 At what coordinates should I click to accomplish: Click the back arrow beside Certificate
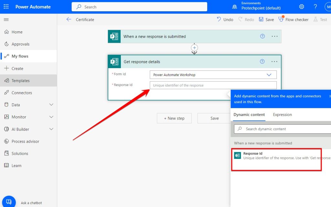[x=69, y=19]
